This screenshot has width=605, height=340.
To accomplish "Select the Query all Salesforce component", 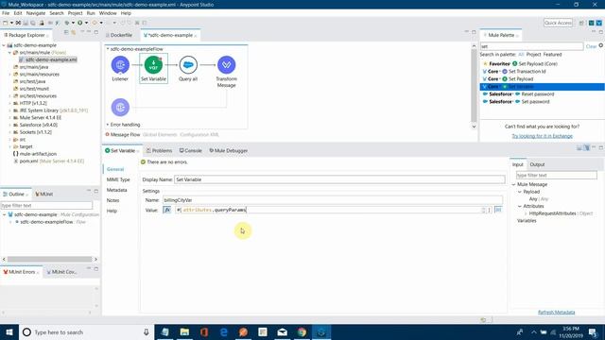I will click(x=188, y=65).
